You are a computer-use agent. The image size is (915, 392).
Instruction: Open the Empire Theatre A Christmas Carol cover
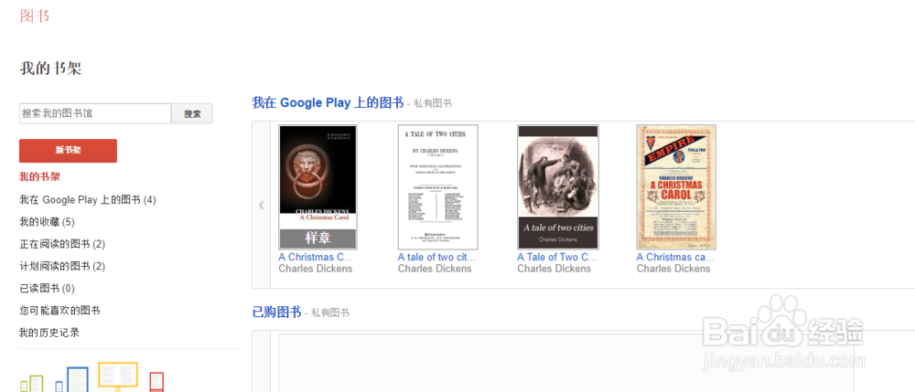[676, 187]
